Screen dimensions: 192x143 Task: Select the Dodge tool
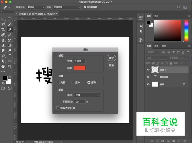[x=10, y=51]
